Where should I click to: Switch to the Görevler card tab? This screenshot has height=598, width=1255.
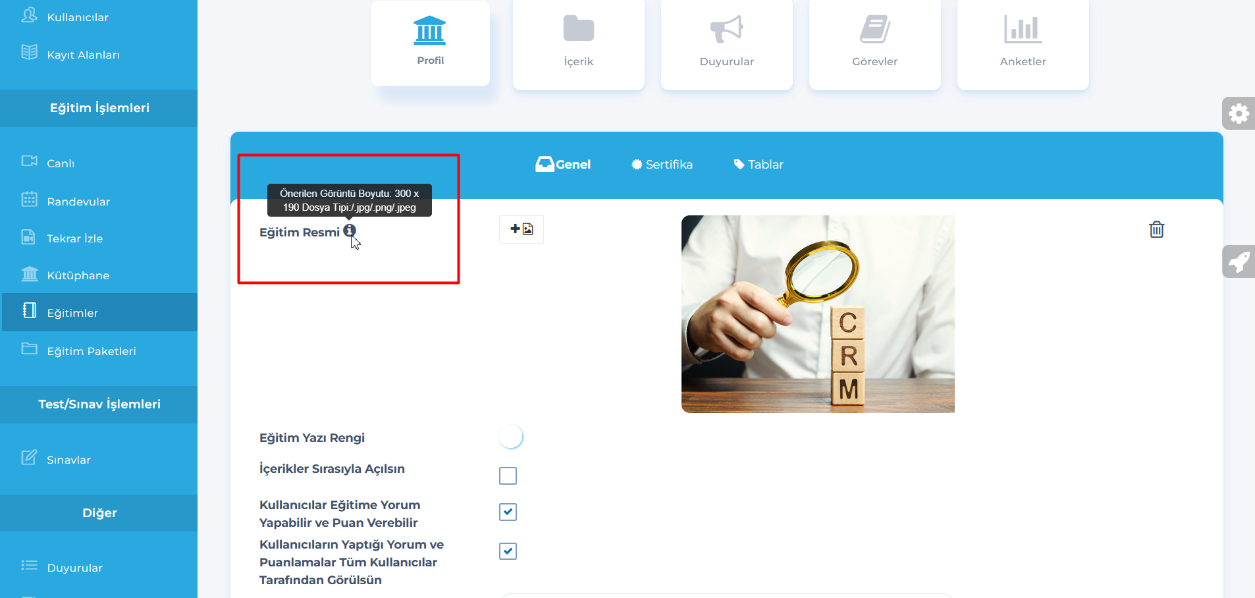875,45
